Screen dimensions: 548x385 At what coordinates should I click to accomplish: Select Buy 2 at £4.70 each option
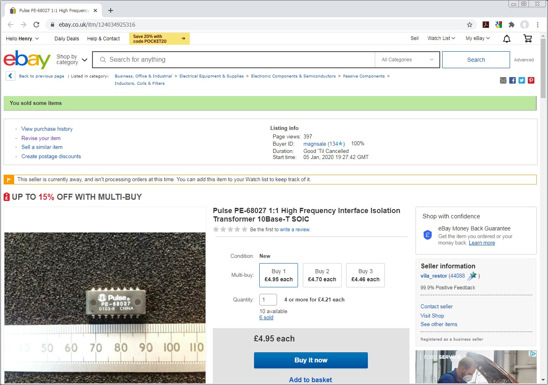[322, 275]
